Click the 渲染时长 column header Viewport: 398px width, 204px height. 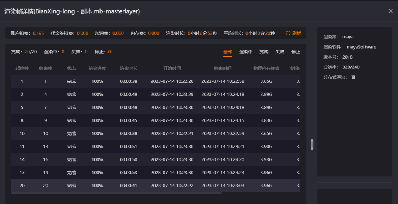click(129, 68)
